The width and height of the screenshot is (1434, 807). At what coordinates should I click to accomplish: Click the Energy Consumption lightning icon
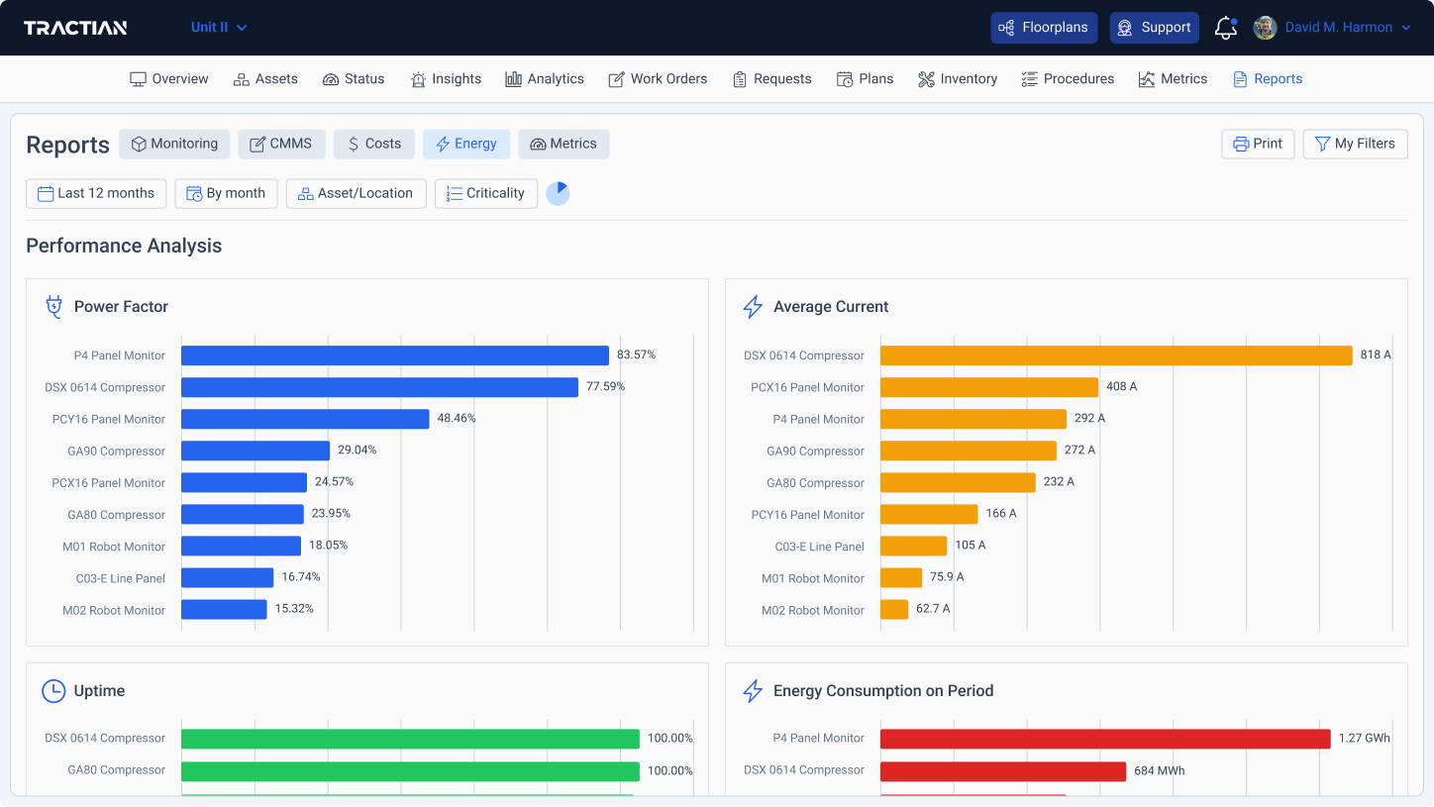753,690
